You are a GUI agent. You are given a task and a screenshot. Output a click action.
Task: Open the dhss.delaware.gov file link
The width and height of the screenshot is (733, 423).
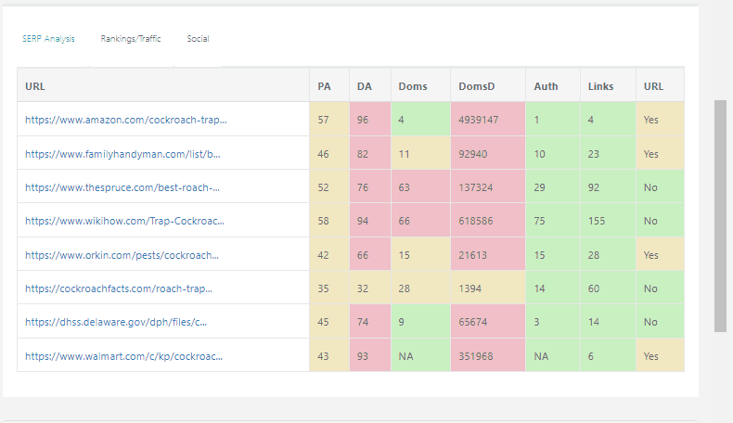click(x=116, y=322)
